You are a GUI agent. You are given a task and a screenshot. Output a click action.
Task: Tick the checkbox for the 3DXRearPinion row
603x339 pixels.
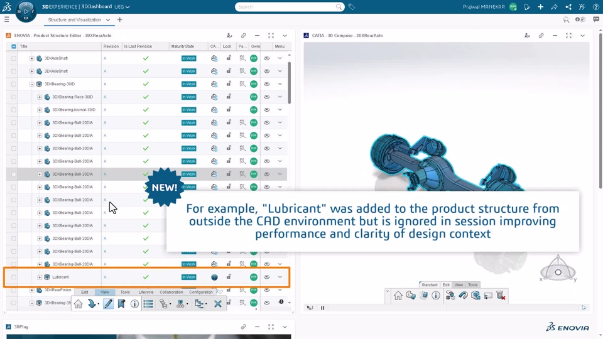[13, 290]
